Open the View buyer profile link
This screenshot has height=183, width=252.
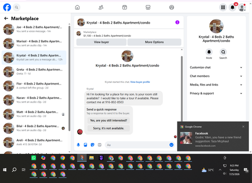pyautogui.click(x=140, y=82)
